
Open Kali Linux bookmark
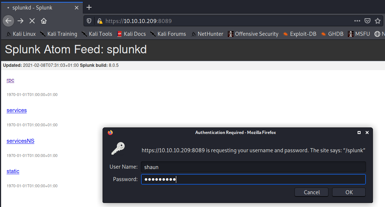(x=21, y=34)
